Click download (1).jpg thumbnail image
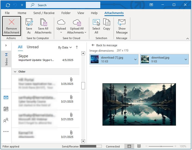 tap(95, 59)
